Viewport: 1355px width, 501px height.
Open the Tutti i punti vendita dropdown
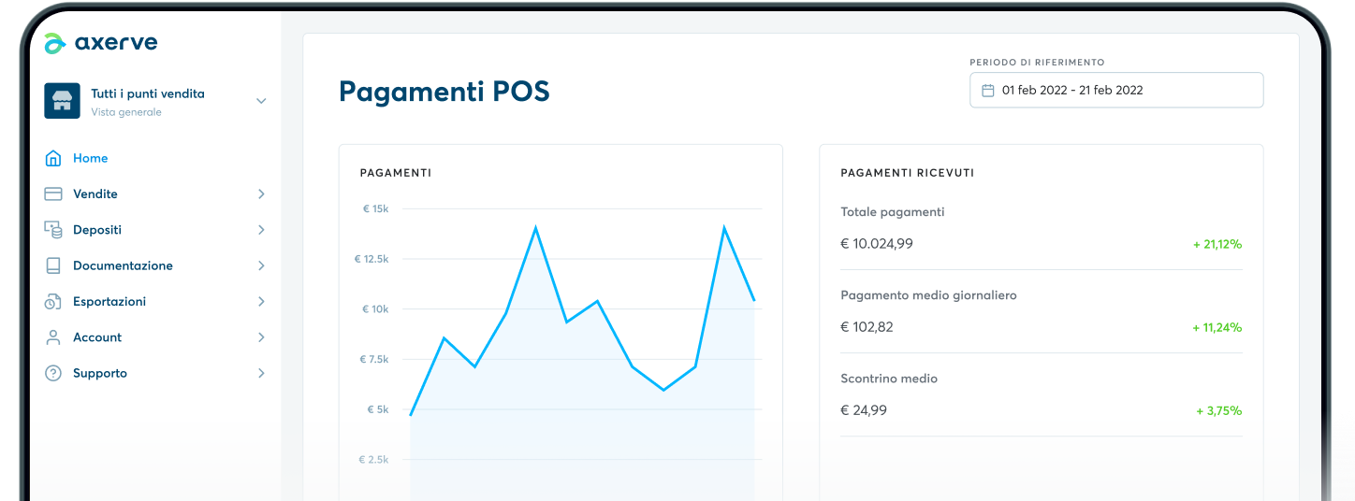(x=261, y=101)
